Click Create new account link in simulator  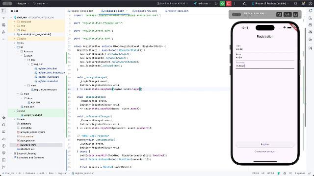[x=265, y=152]
